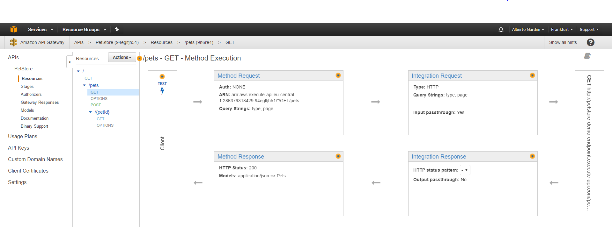Screen dimensions: 612x227
Task: Go to Stages in the sidebar
Action: [x=27, y=87]
